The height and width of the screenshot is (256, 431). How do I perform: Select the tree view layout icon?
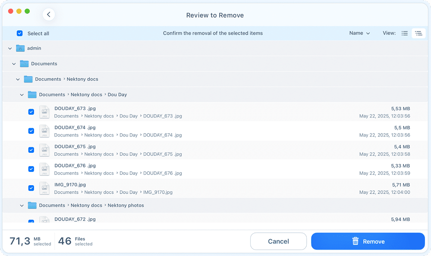pos(418,33)
